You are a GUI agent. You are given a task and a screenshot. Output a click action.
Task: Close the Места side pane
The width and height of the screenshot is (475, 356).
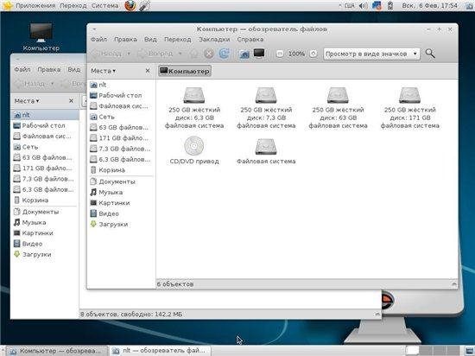(x=148, y=71)
